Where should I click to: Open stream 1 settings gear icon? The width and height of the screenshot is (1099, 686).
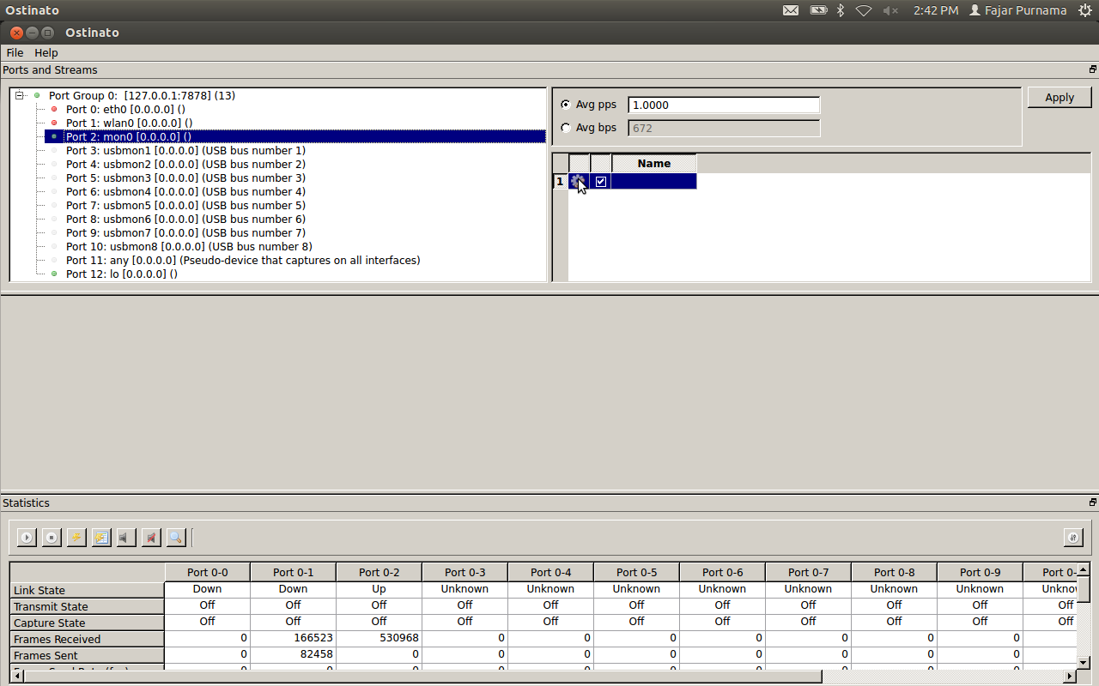(579, 182)
